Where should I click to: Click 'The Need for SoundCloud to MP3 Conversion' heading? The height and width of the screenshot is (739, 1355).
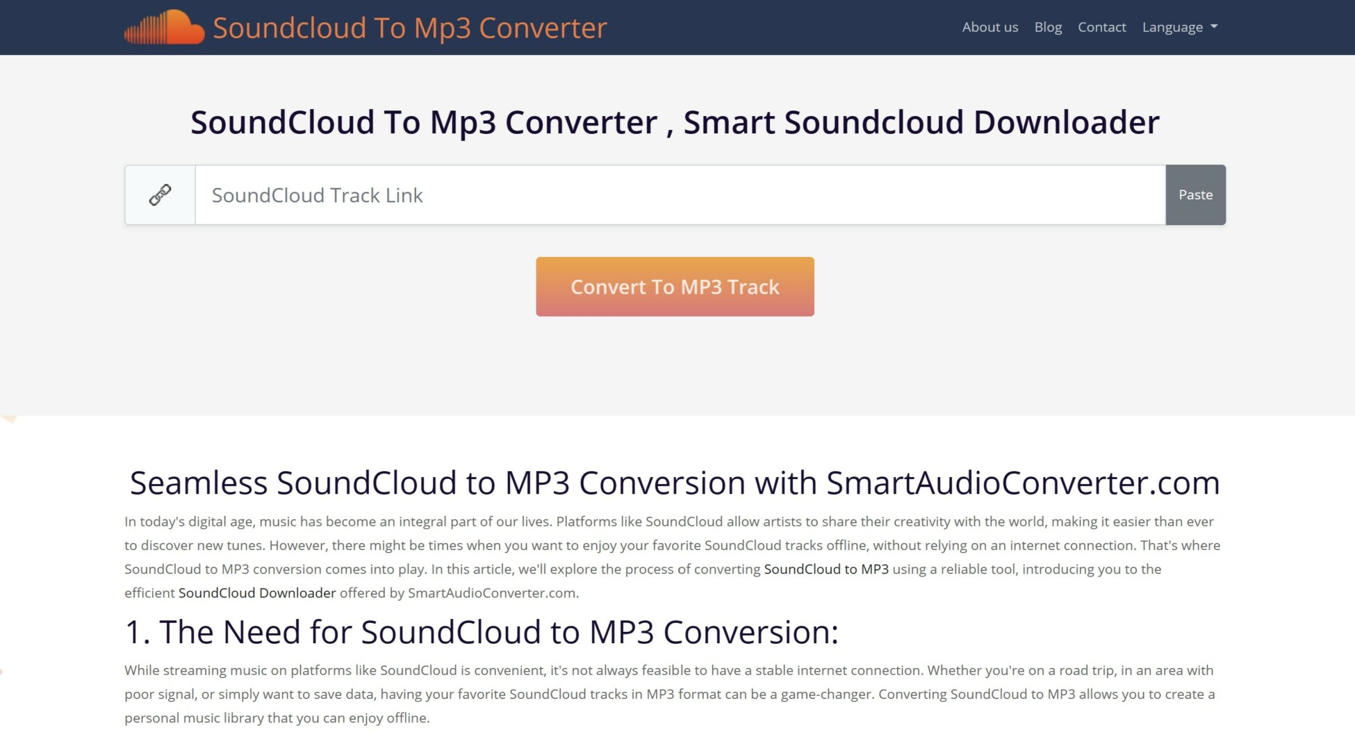pyautogui.click(x=482, y=632)
